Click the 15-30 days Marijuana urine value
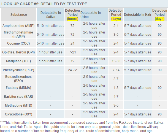This screenshot has width=168, height=134. pos(116,61)
